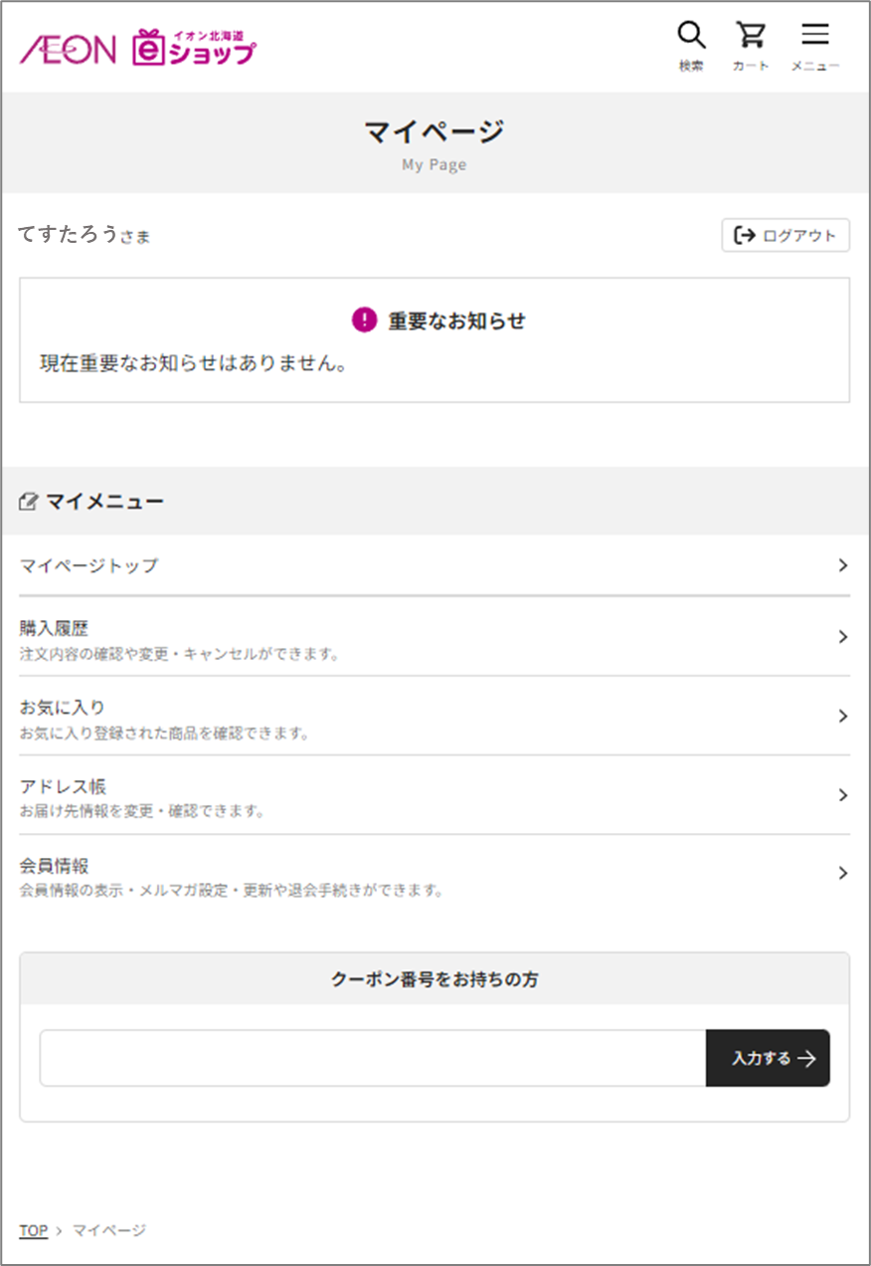Viewport: 871px width, 1266px height.
Task: Click the マイページ breadcrumb text
Action: tap(109, 1230)
